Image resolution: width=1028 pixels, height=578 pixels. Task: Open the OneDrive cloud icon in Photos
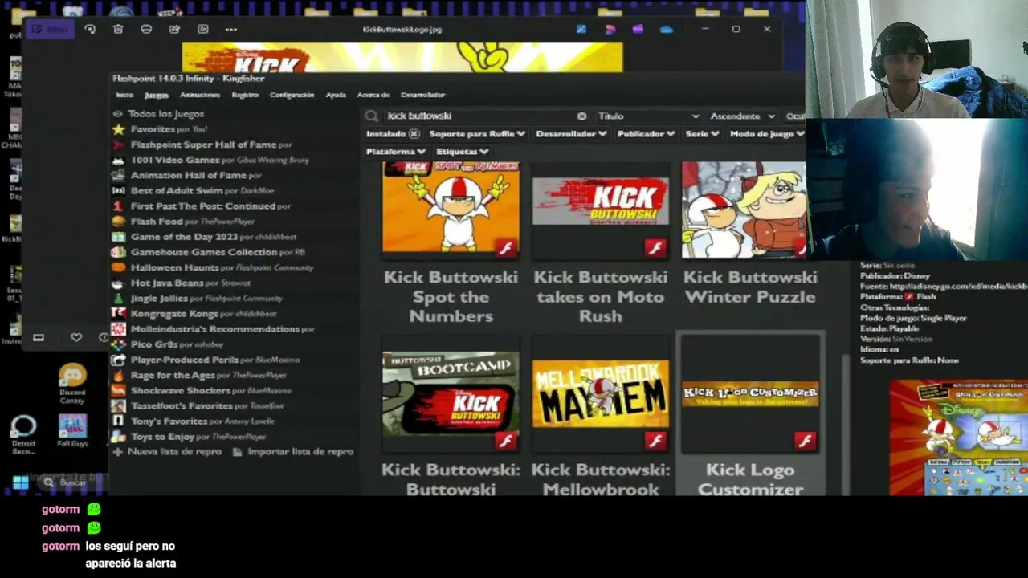pyautogui.click(x=666, y=29)
